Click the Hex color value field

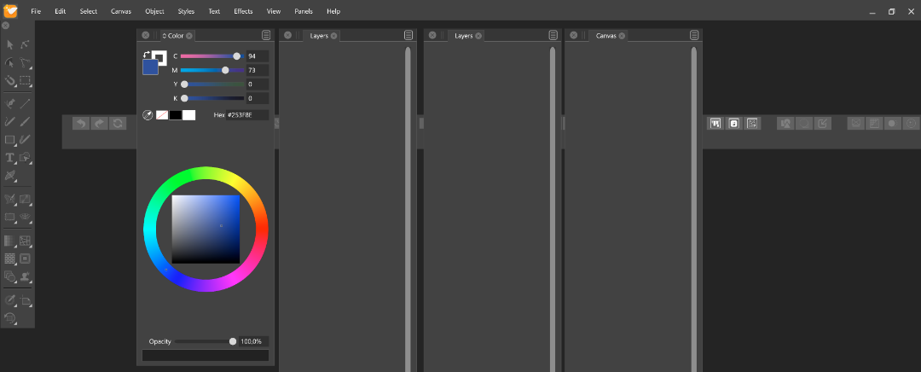(x=247, y=115)
